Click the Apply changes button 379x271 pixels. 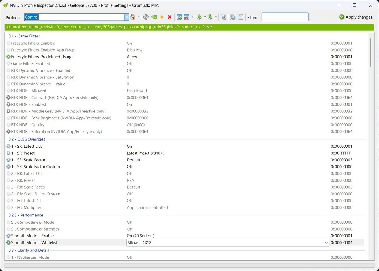point(355,17)
